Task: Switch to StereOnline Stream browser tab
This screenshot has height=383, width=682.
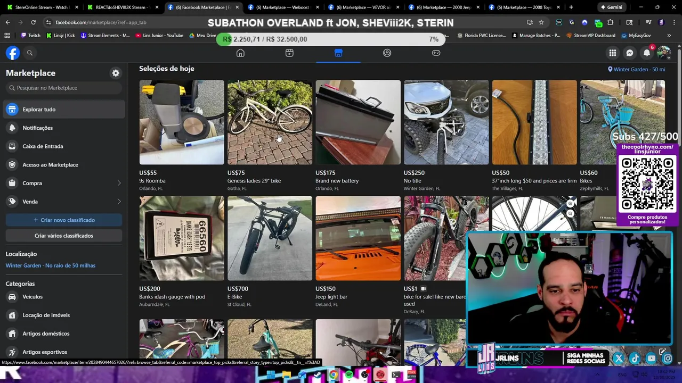Action: coord(42,7)
